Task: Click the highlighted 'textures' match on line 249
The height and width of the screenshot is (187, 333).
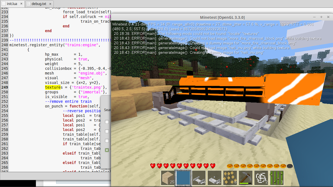Action: (x=53, y=87)
